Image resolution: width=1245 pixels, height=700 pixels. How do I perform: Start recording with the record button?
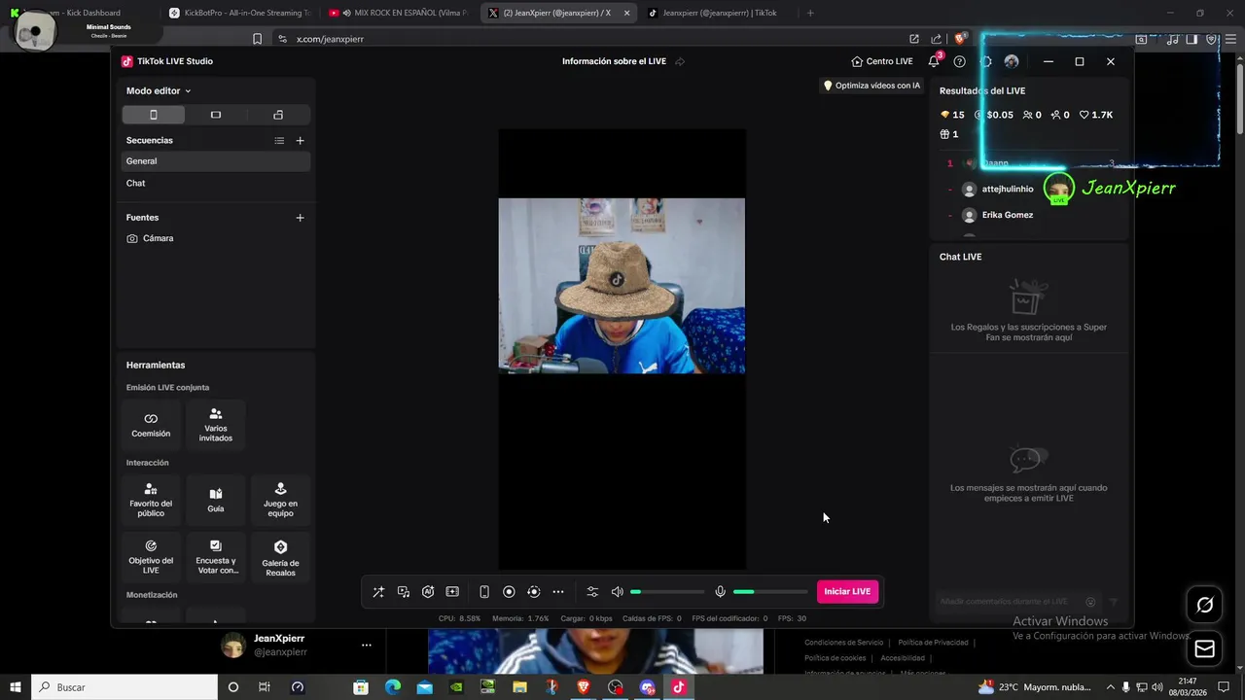pyautogui.click(x=509, y=592)
